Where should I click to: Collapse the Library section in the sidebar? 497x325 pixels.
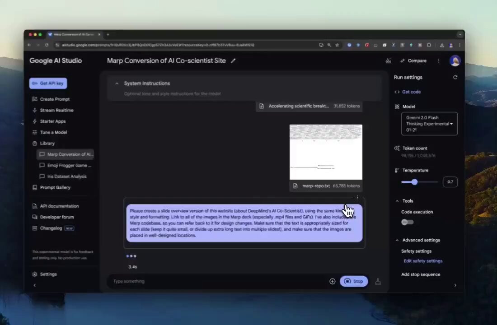[43, 143]
